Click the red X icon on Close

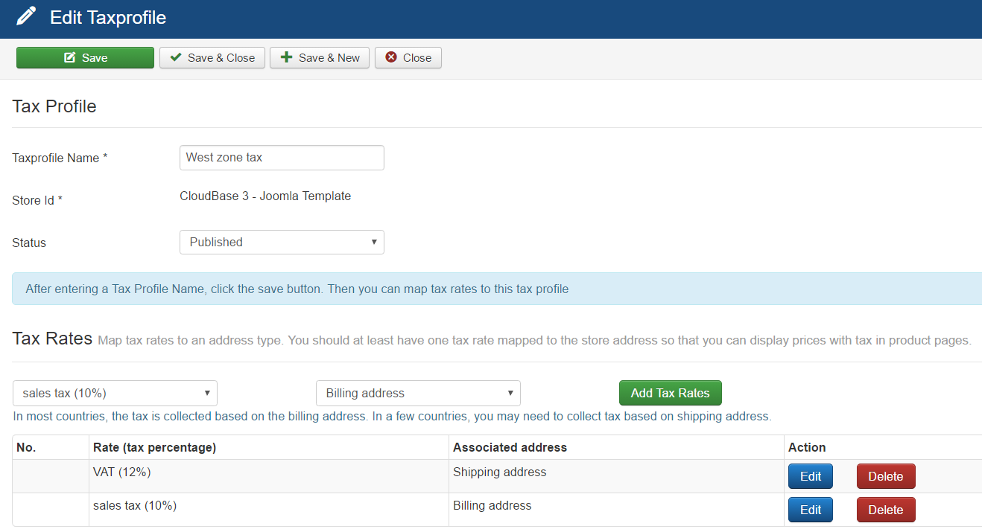coord(391,58)
